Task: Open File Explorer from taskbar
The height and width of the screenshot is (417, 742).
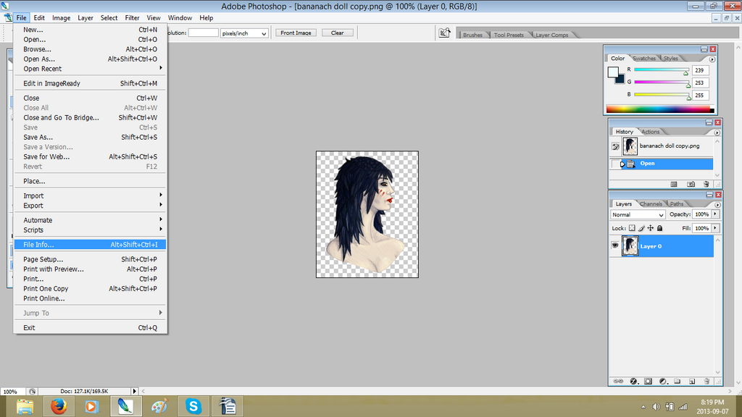Action: (x=25, y=406)
